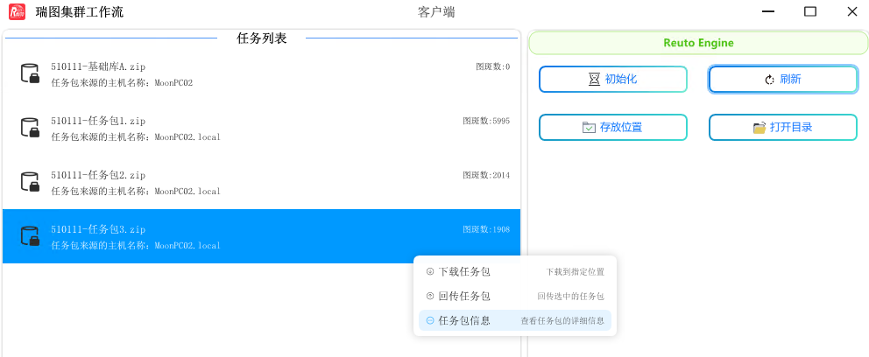Click the Reuto app logo in title bar
Viewport: 869px width, 357px height.
(17, 12)
